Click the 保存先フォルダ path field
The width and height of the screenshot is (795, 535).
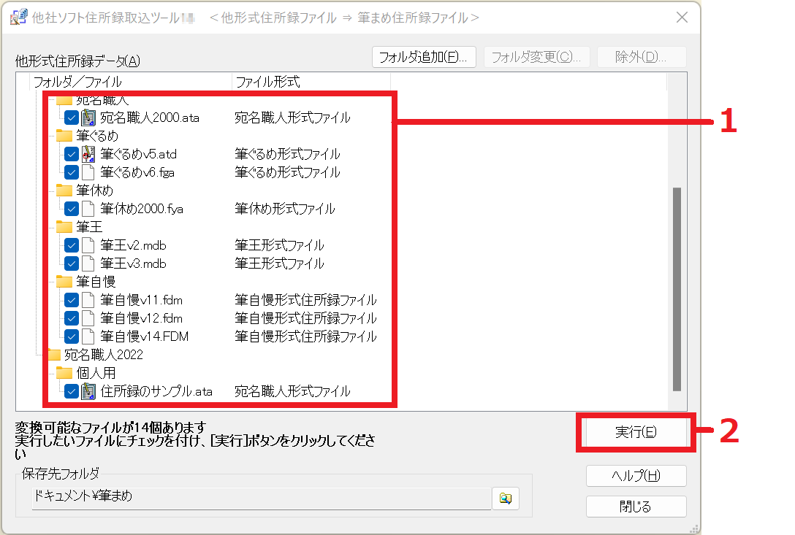262,498
